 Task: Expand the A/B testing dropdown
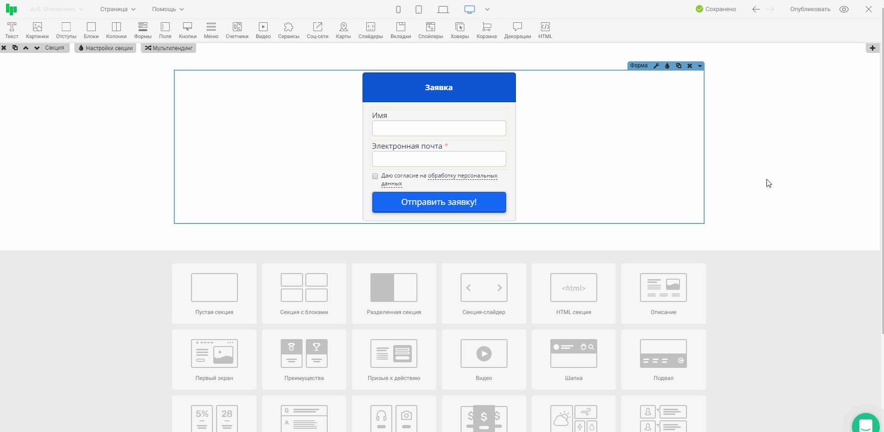coord(57,9)
